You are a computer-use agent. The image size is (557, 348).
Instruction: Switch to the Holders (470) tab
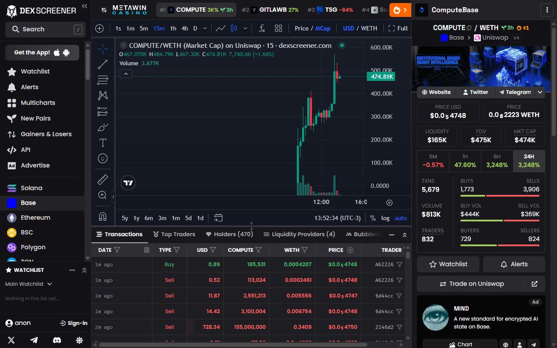[229, 234]
